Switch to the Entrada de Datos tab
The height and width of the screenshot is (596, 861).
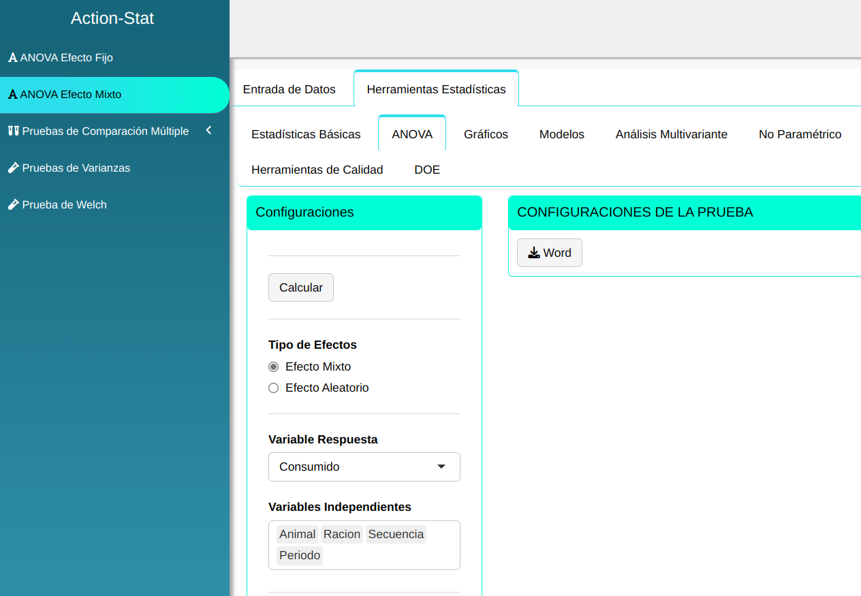(x=289, y=89)
